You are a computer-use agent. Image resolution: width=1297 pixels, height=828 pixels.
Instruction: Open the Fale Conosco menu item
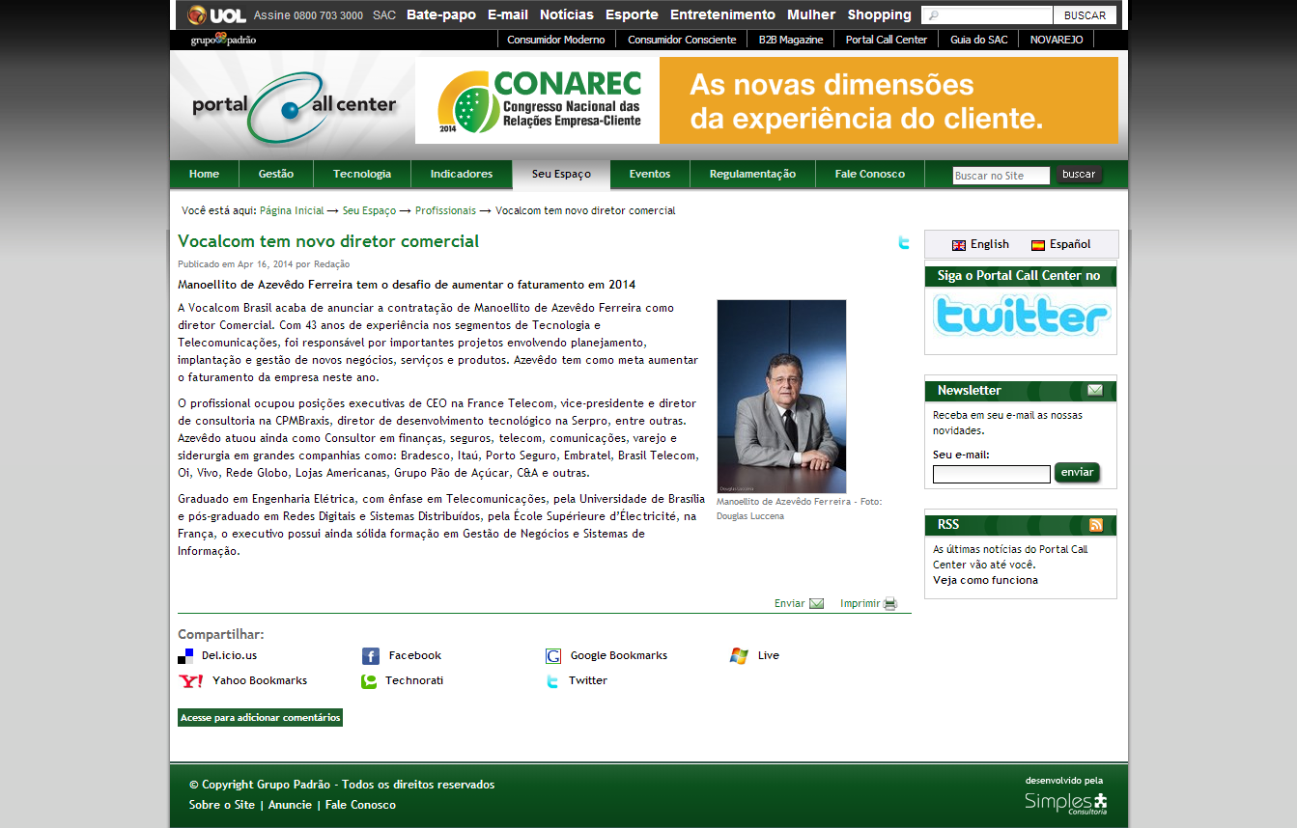pyautogui.click(x=870, y=174)
